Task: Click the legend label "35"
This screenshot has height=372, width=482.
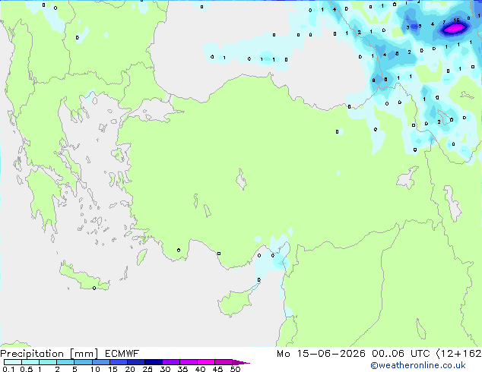Action: 182,369
